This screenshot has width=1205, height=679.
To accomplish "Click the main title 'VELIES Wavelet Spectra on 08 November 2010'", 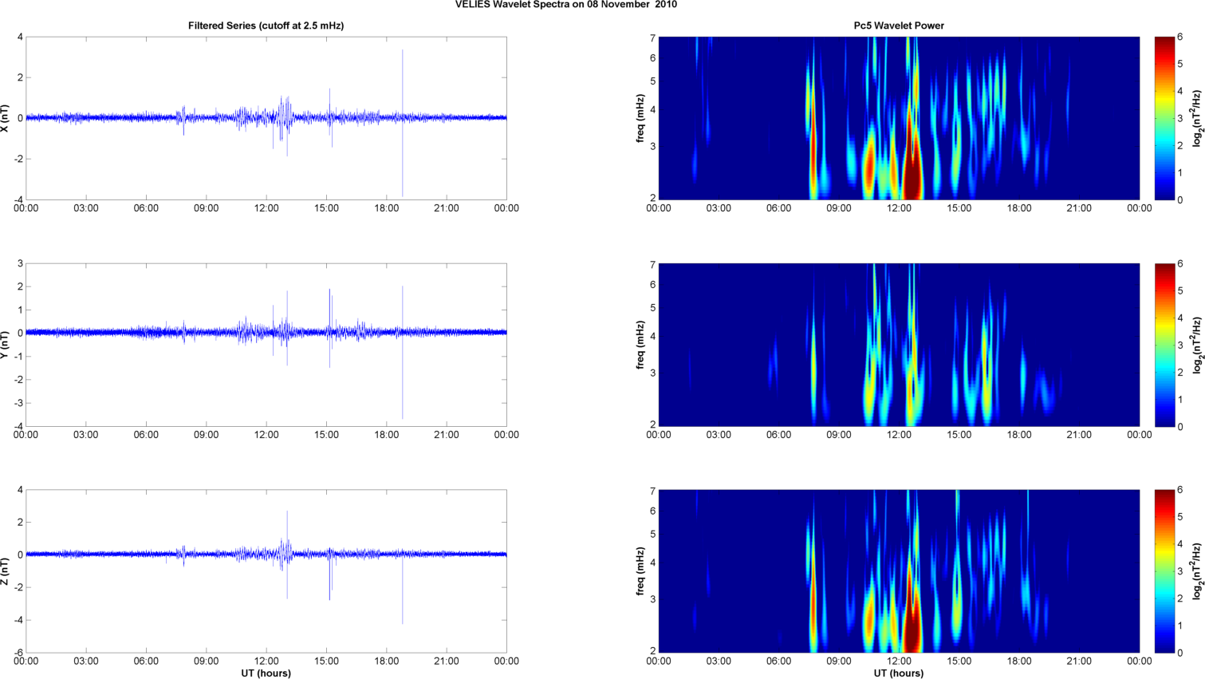I will (565, 5).
